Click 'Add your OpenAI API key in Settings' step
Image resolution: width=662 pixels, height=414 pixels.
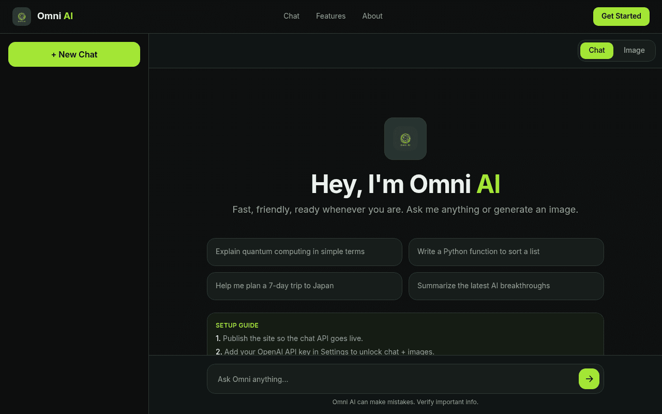point(329,352)
